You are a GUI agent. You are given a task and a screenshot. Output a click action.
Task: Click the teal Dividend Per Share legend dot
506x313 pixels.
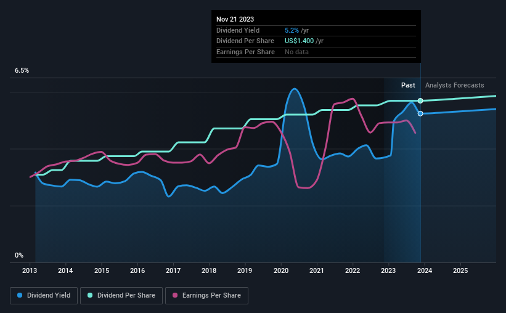click(x=90, y=295)
